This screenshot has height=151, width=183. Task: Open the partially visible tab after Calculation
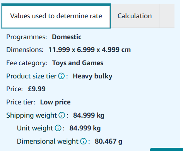(x=167, y=16)
